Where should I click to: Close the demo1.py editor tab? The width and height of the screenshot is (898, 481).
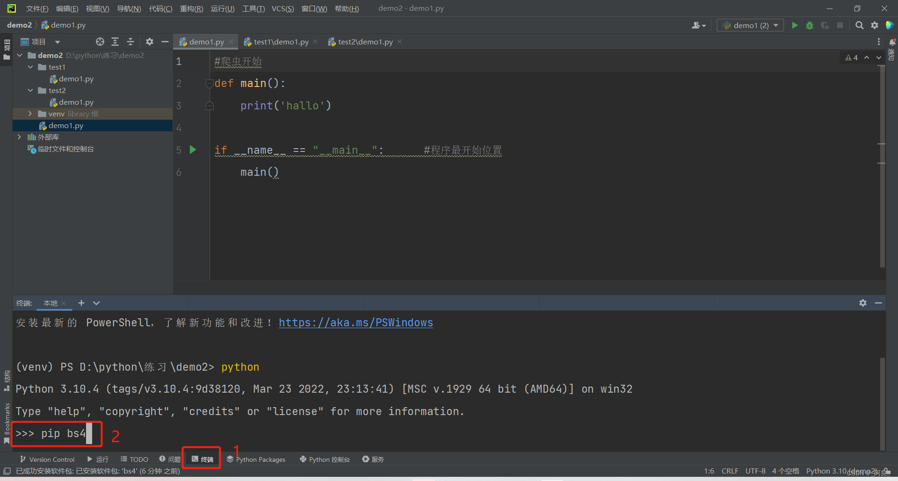coord(231,42)
